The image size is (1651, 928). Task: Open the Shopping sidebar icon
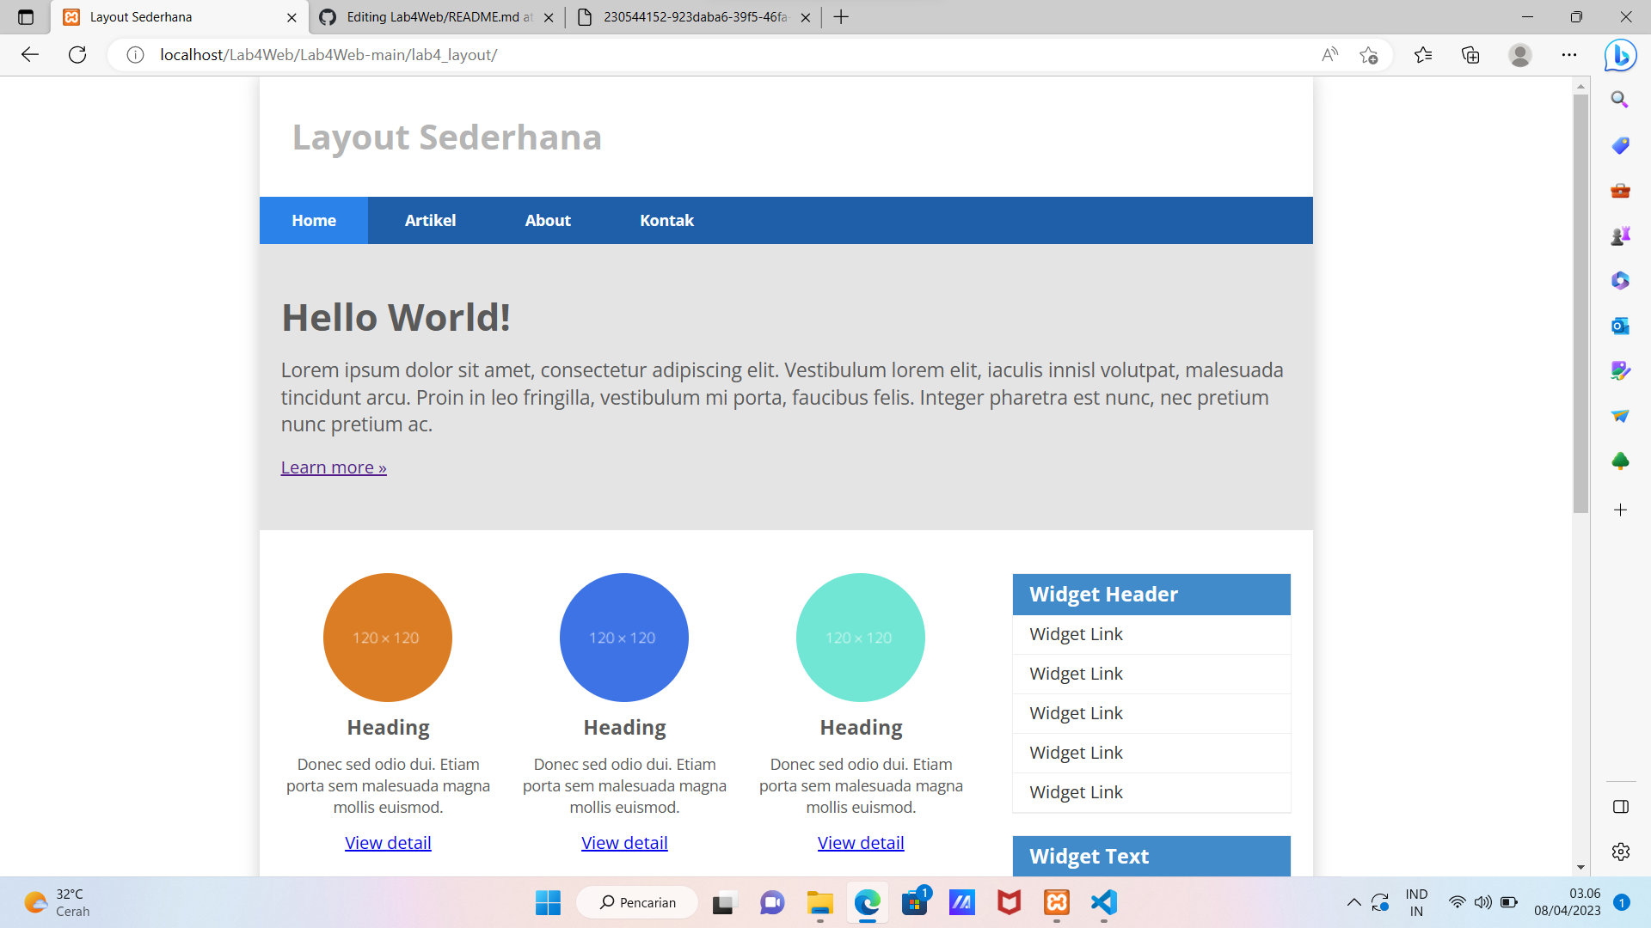[x=1620, y=145]
